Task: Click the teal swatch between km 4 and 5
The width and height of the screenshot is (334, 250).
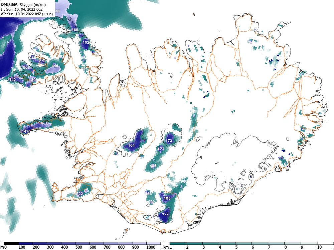Action: click(227, 243)
